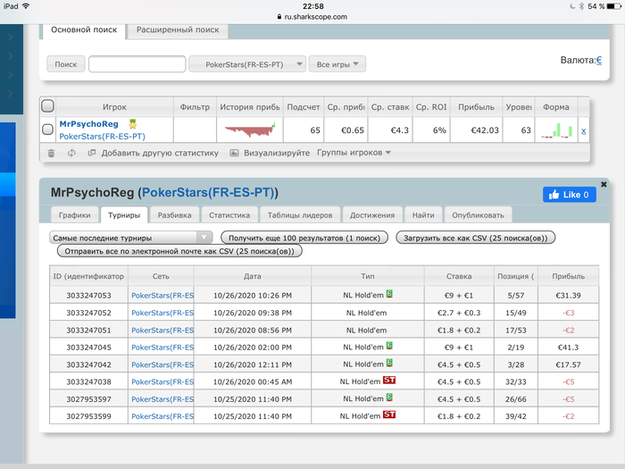This screenshot has height=469, width=625.
Task: Click bounty icon on tournament 3033247053
Action: 389,294
